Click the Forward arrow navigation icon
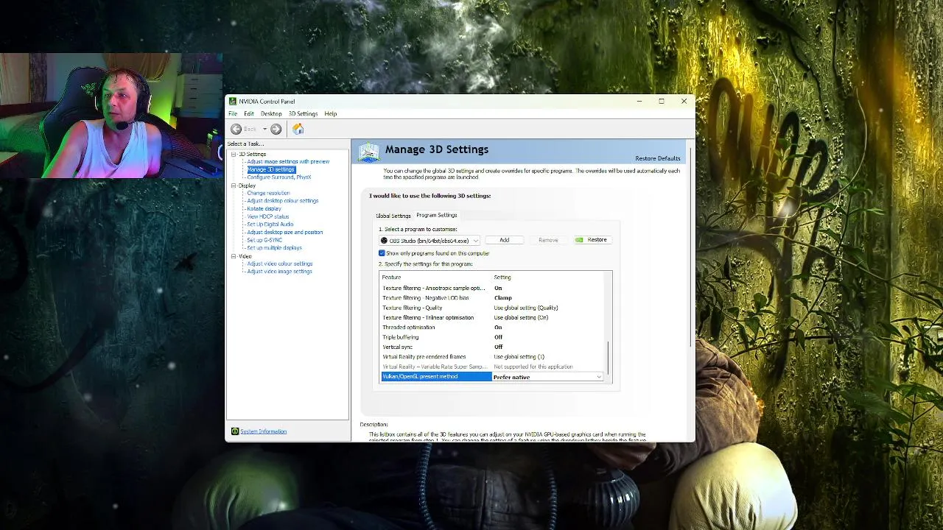This screenshot has height=530, width=943. point(276,129)
